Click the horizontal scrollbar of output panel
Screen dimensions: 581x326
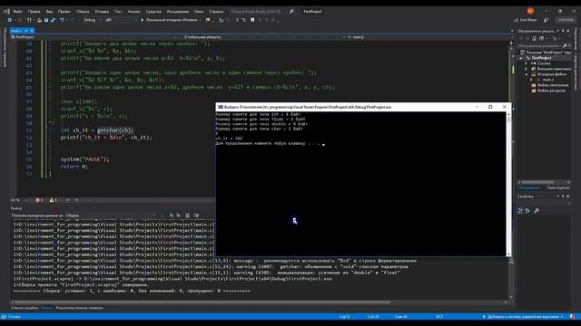coord(202,302)
